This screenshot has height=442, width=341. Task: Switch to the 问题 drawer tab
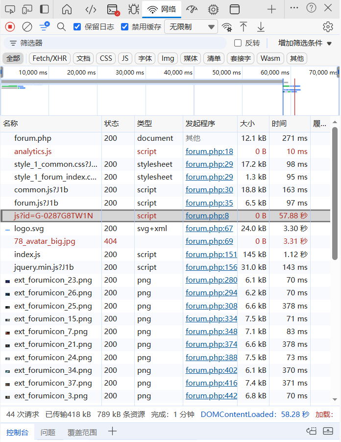click(x=48, y=432)
